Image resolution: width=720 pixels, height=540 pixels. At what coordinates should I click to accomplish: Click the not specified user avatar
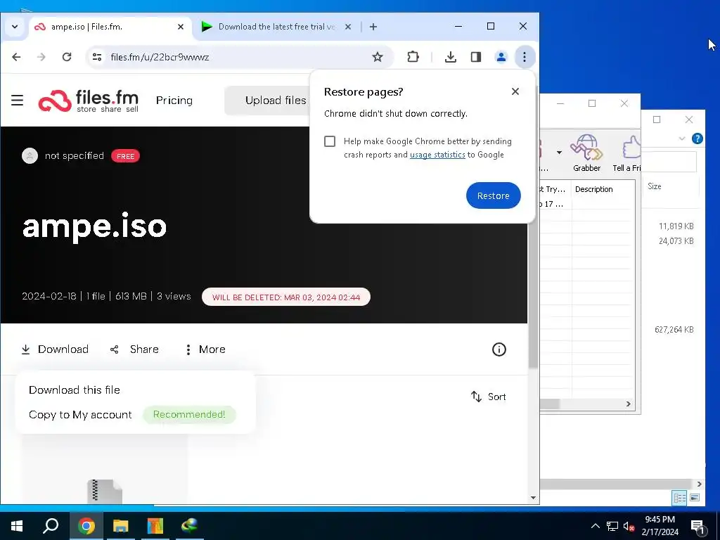click(x=30, y=155)
